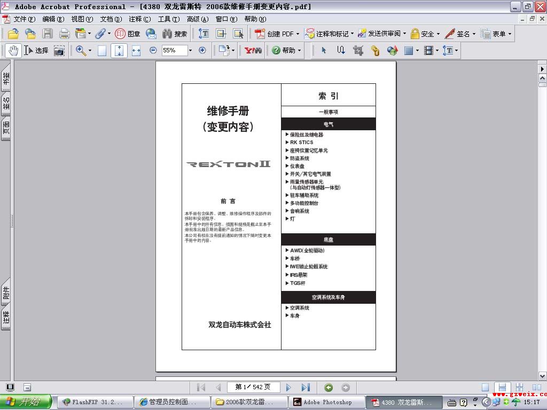Screen dimensions: 547x410
Task: Expand 发送供审阅 dropdown
Action: point(404,34)
